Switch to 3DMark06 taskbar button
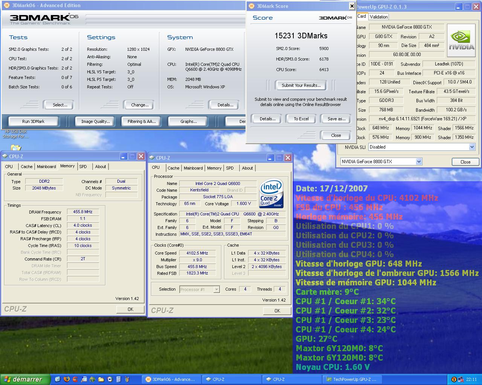This screenshot has height=385, width=482. point(172,379)
